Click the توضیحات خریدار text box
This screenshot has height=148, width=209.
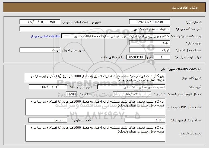[x=95, y=133]
